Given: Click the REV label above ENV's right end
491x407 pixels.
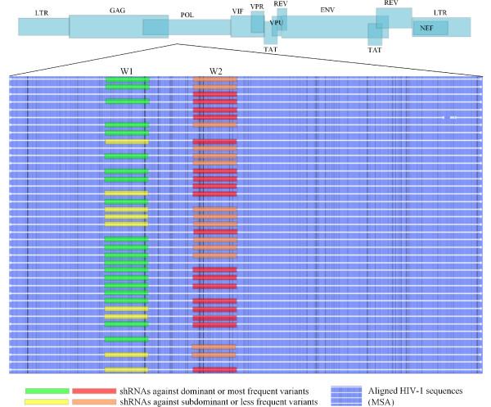Looking at the screenshot, I should point(390,4).
